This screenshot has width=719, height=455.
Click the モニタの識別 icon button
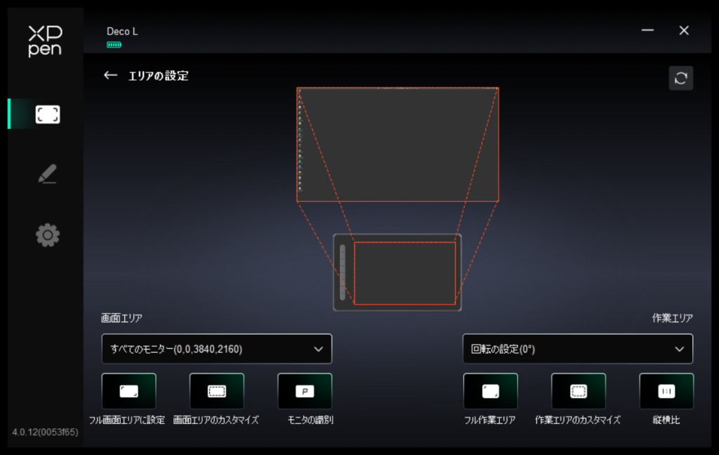[305, 391]
